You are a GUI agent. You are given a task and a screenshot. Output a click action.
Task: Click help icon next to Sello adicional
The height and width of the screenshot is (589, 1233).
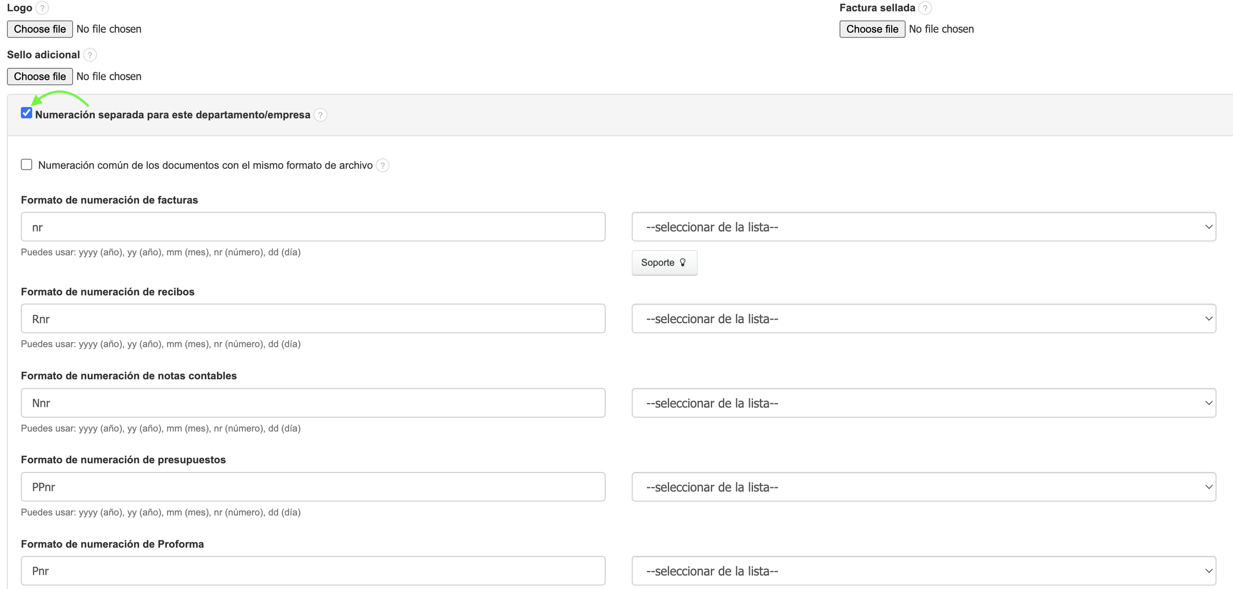click(90, 55)
